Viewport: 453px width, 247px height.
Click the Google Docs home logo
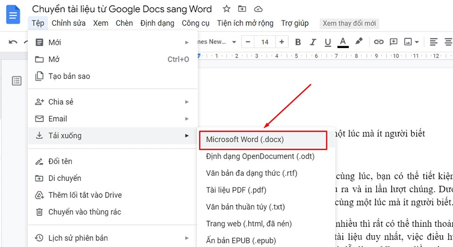pos(13,15)
